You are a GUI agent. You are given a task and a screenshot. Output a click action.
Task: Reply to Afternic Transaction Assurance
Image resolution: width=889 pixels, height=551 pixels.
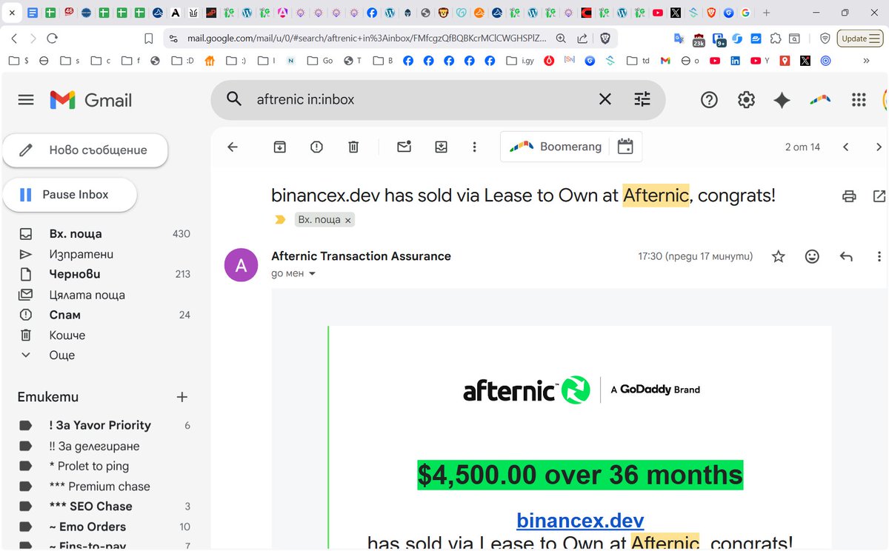(x=845, y=256)
